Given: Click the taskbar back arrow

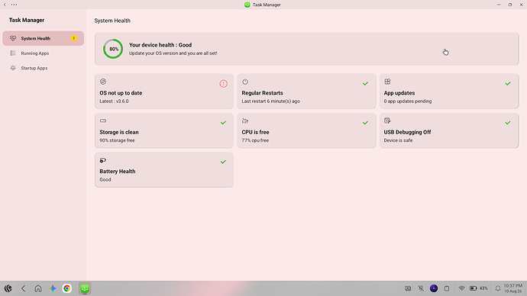Looking at the screenshot, I should pos(23,288).
